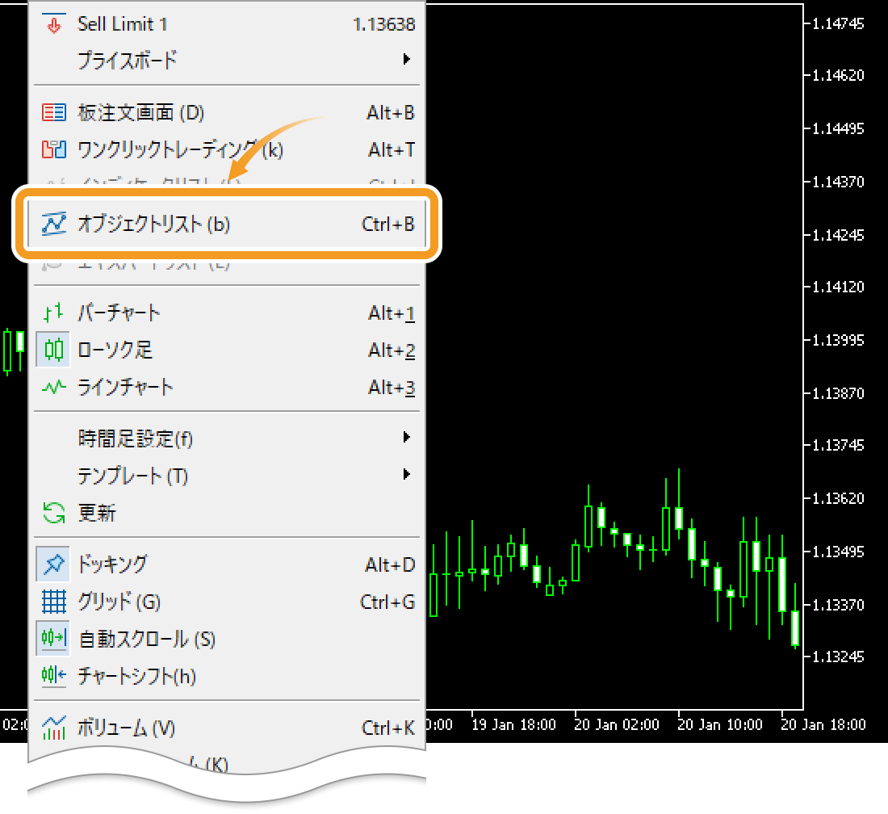The height and width of the screenshot is (814, 888).
Task: Open 時間足設定(f) submenu
Action: point(227,438)
